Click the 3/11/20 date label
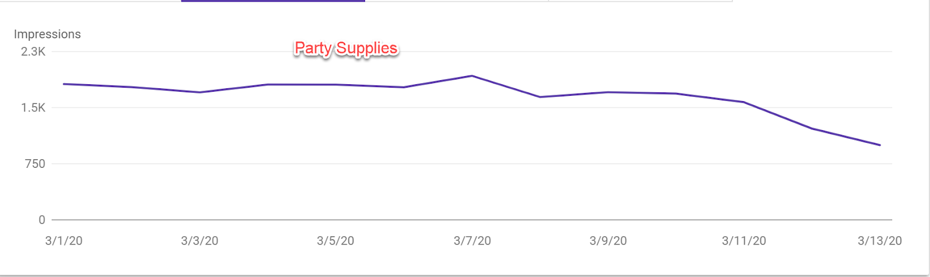Image resolution: width=930 pixels, height=277 pixels. (x=744, y=240)
